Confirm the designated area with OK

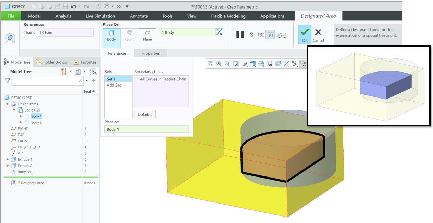(304, 34)
